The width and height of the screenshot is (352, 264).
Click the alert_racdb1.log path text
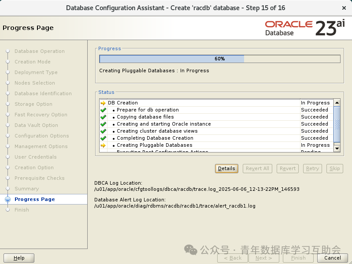coord(174,206)
